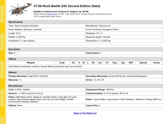Click the Ammo column header
The height and width of the screenshot is (124, 166).
(x=157, y=63)
